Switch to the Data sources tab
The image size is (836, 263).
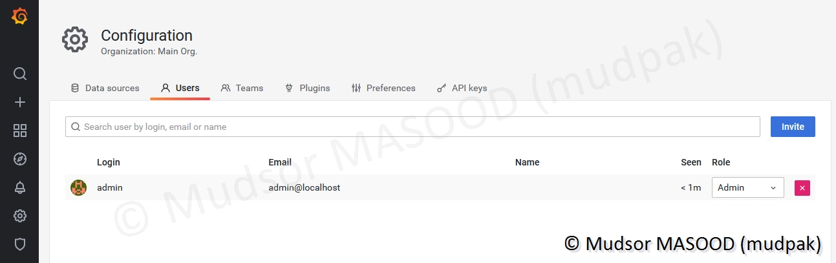point(105,88)
